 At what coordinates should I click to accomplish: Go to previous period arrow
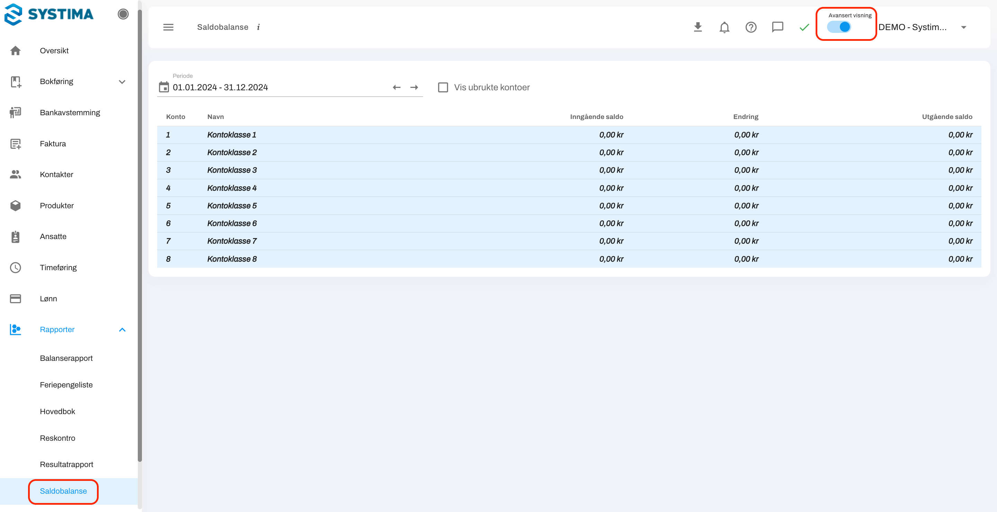[x=396, y=87]
